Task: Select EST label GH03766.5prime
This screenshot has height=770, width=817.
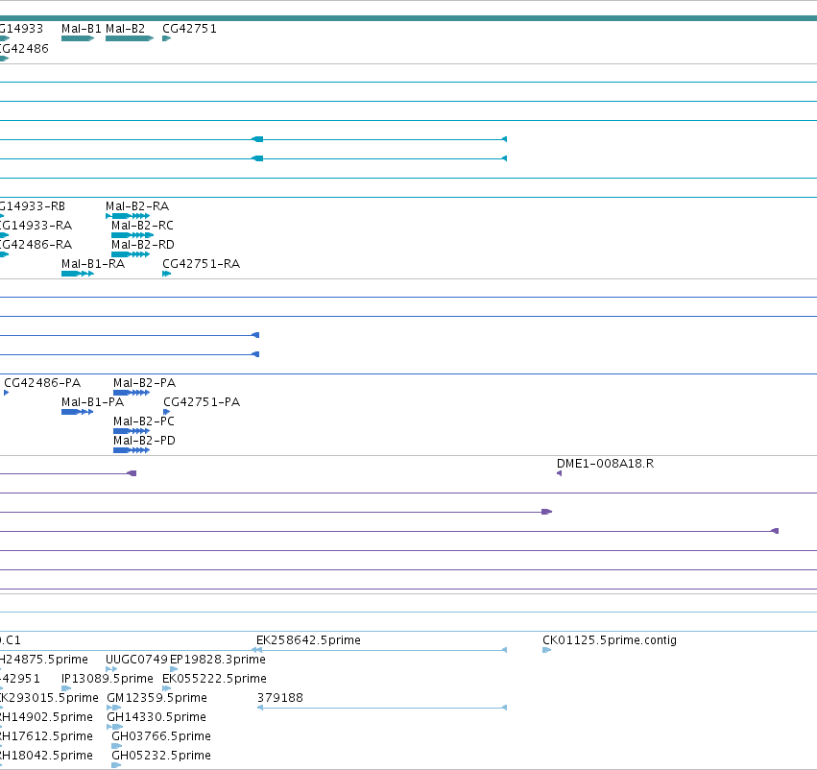Action: click(x=161, y=736)
